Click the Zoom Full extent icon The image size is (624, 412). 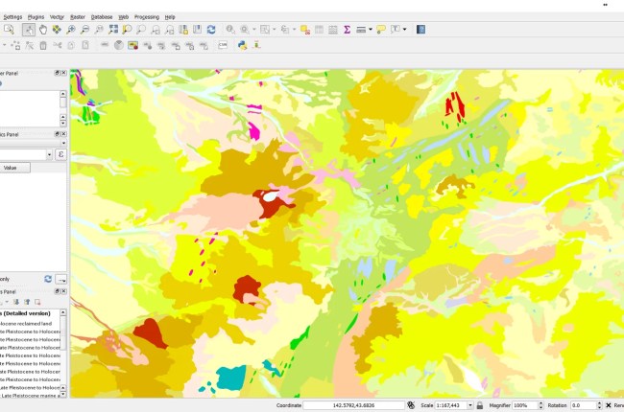(x=113, y=30)
